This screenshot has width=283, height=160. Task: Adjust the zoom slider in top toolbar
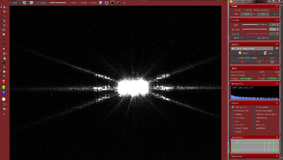click(x=58, y=3)
